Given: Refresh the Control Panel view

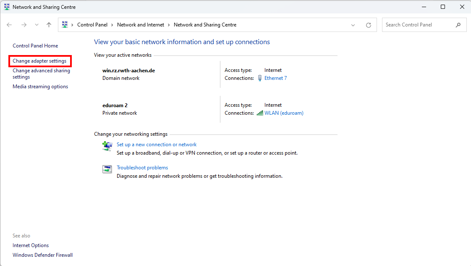Looking at the screenshot, I should [x=369, y=25].
